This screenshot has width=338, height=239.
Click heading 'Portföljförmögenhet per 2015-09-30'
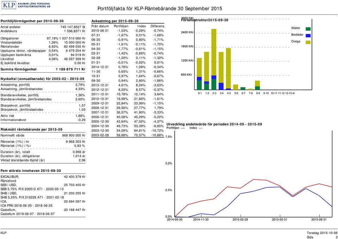tap(32, 21)
